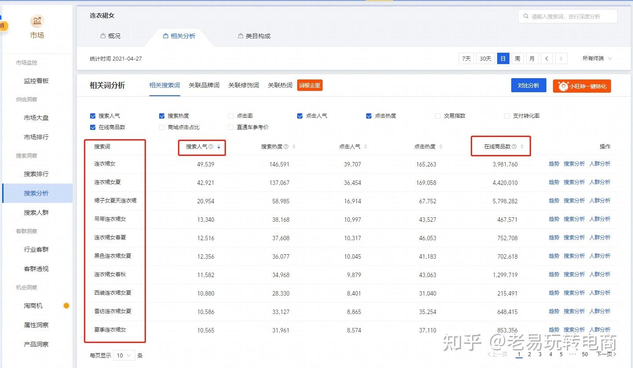The width and height of the screenshot is (633, 368).
Task: Click the 对比分析 button
Action: 528,85
